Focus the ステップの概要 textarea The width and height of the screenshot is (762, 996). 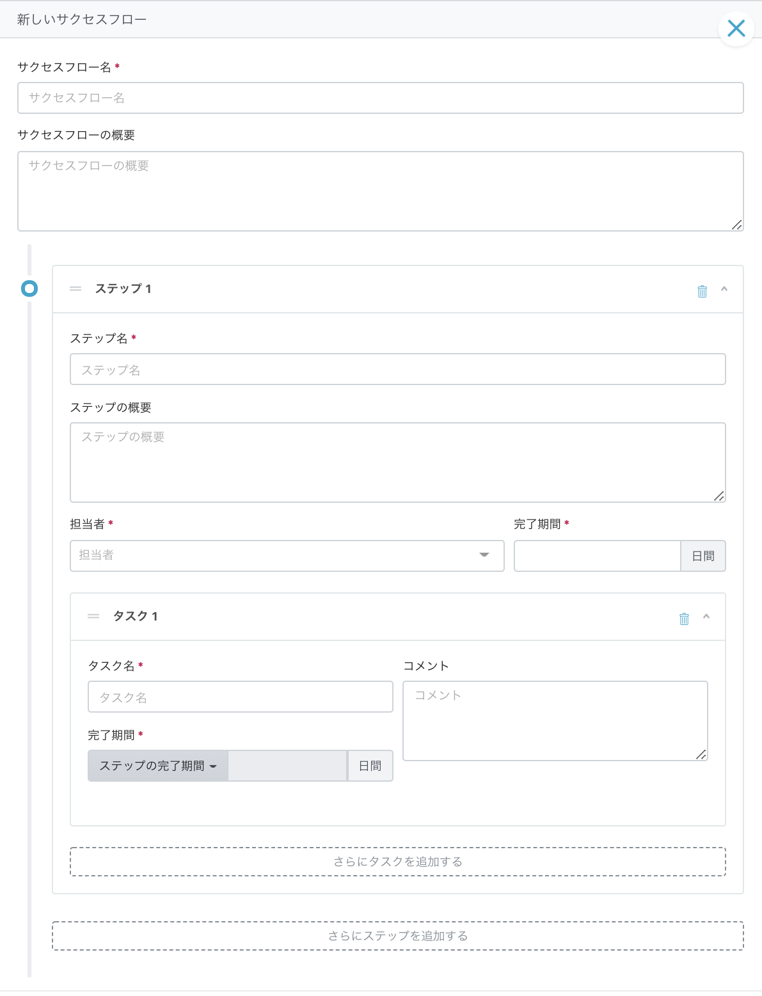pos(398,462)
